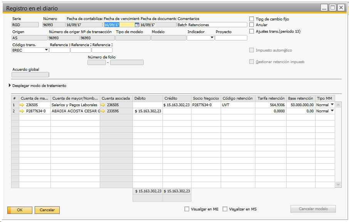This screenshot has height=222, width=349.
Task: Click the Código retención column header
Action: 237,98
